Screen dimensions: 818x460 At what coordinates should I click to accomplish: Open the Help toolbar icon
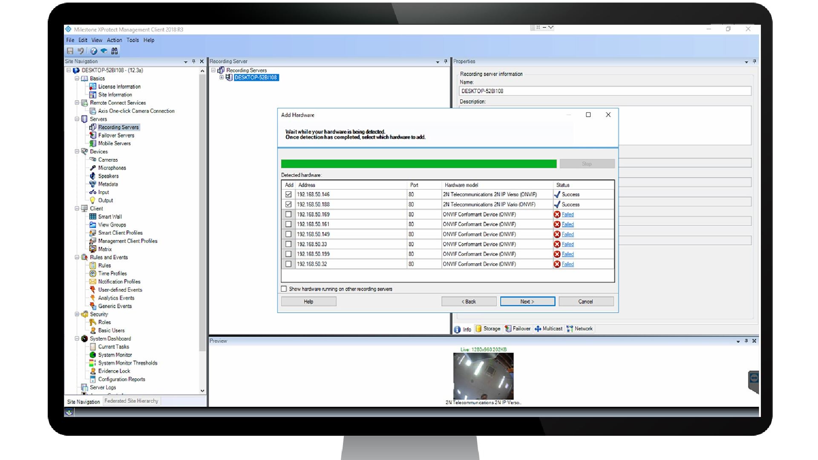pos(93,51)
